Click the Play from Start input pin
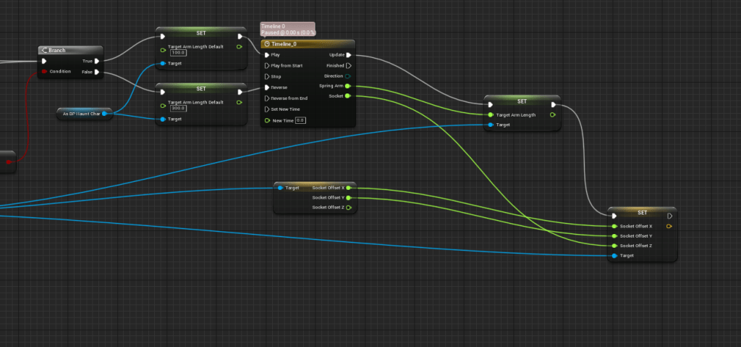This screenshot has width=741, height=347. 266,65
